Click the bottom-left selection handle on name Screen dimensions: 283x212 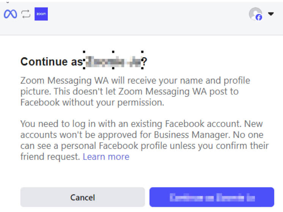click(84, 69)
